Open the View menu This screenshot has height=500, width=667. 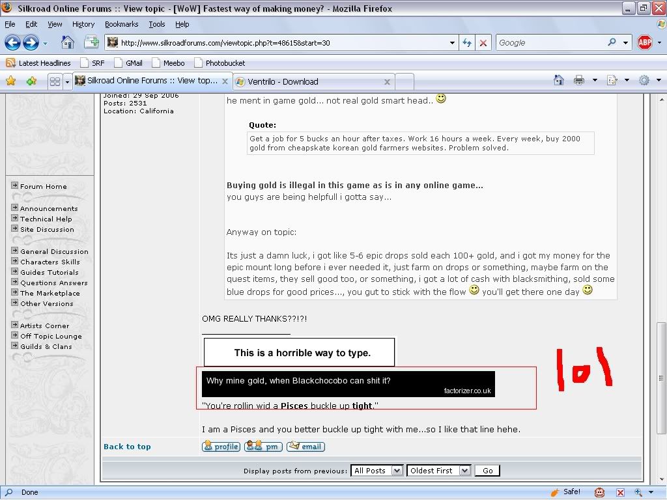click(55, 24)
